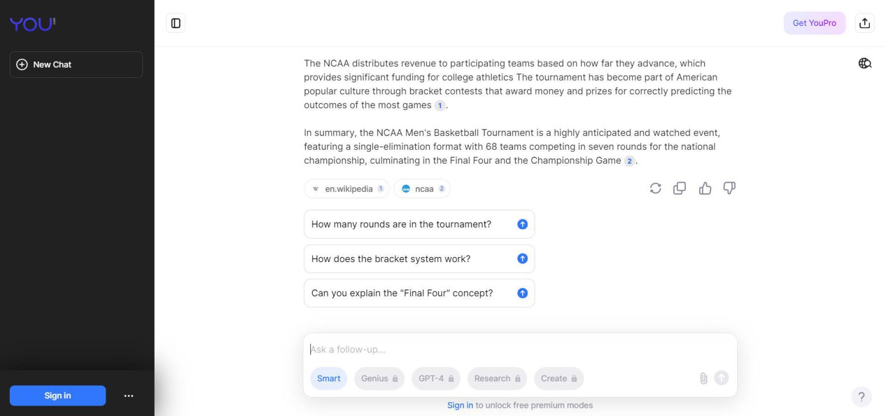Show web results via the globe icon
The image size is (886, 416).
coord(865,63)
